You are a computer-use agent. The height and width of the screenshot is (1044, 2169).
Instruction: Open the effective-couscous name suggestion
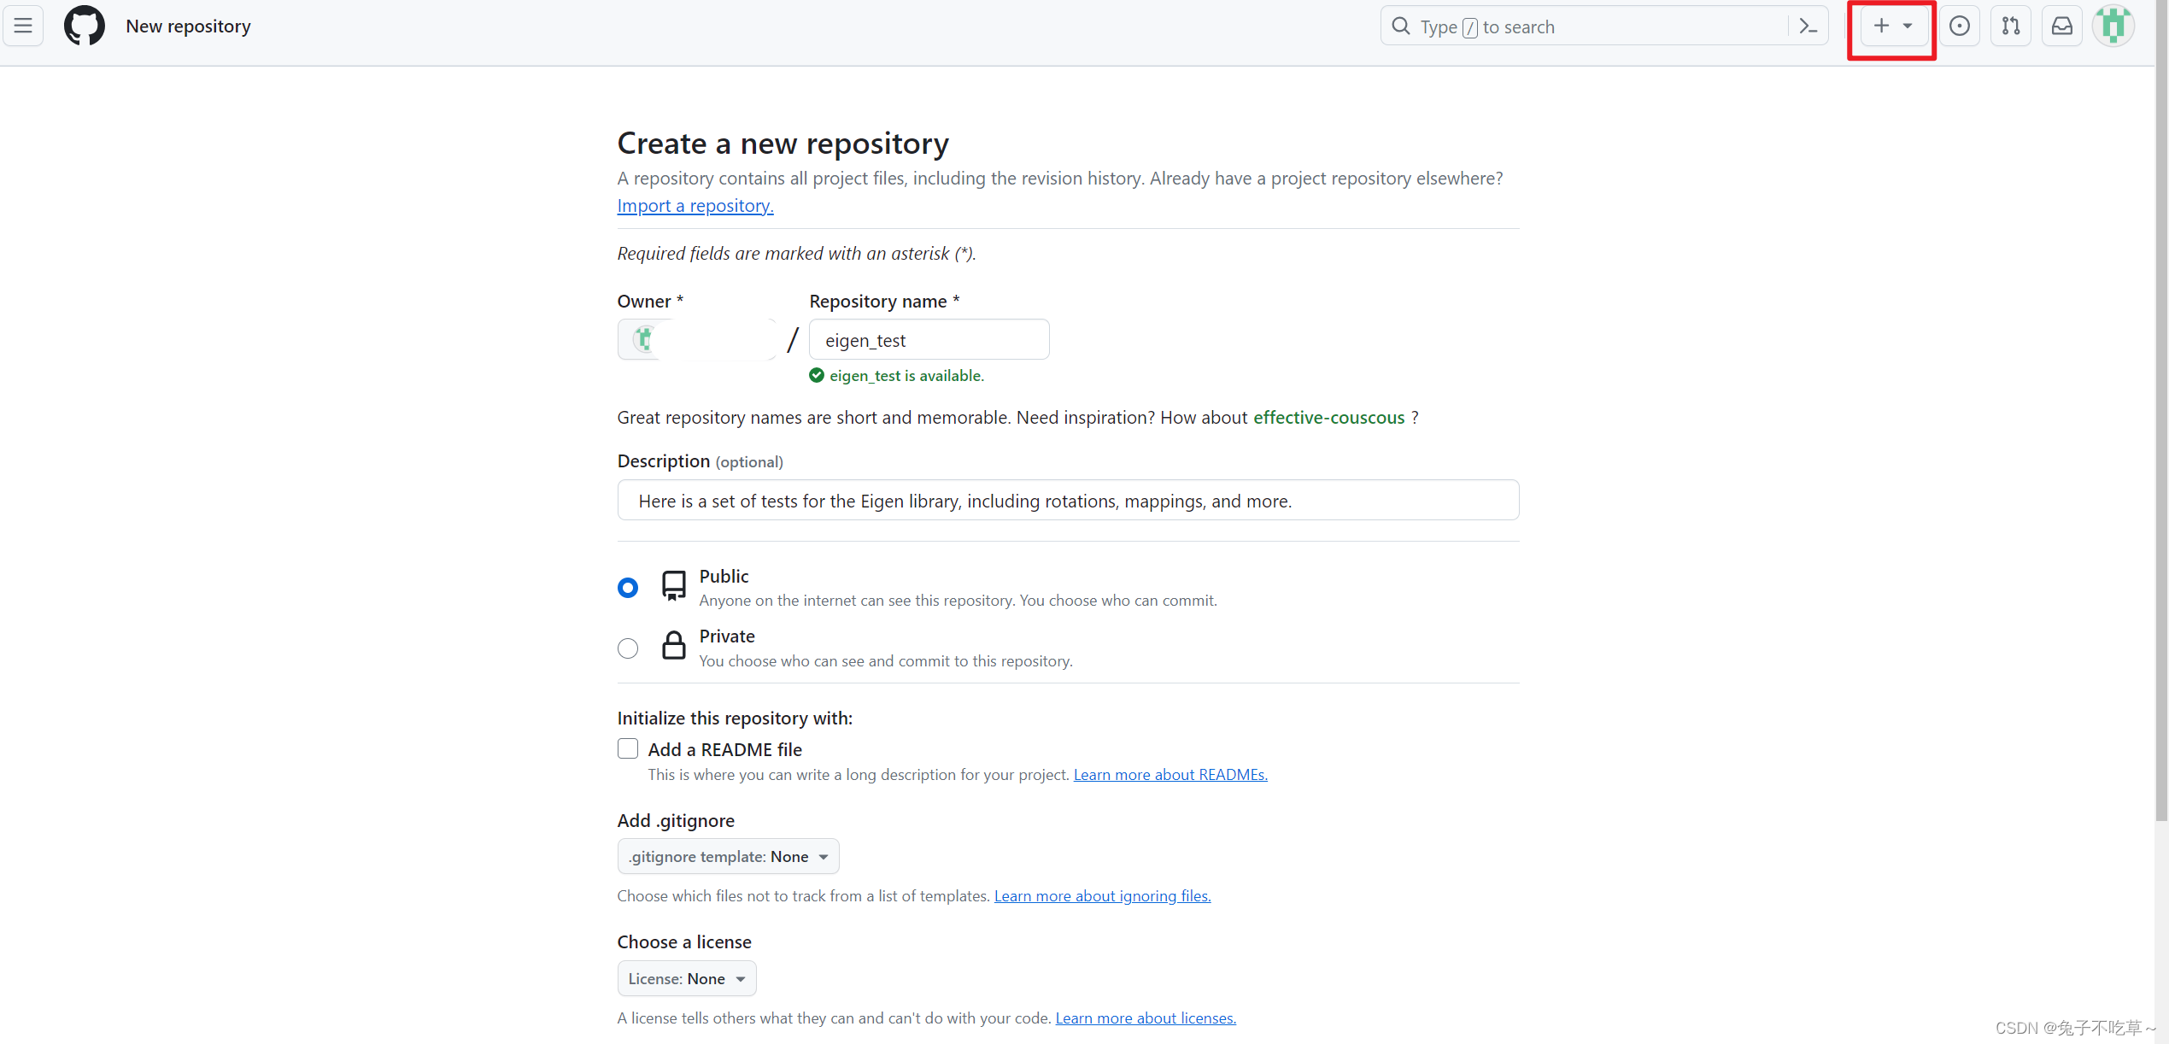click(x=1329, y=418)
